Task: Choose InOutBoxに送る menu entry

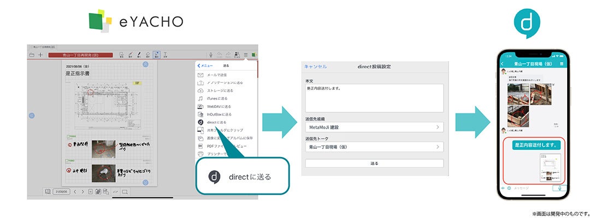Action: (x=226, y=114)
